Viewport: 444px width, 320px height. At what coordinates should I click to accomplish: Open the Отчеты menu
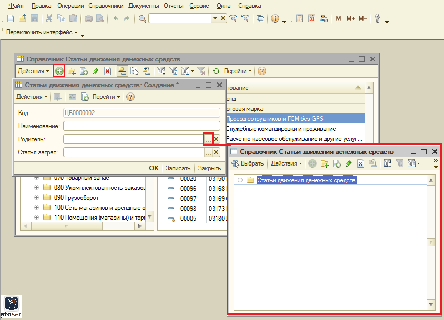pos(174,6)
